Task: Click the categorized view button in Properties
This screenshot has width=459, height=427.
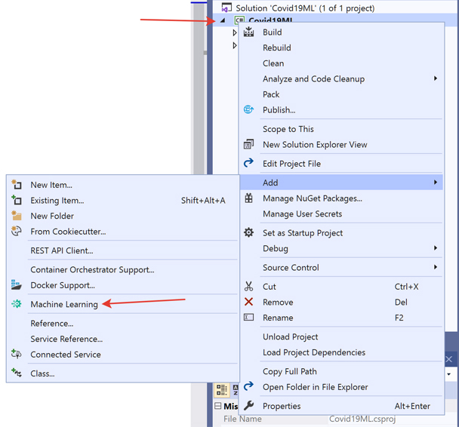Action: (x=222, y=390)
